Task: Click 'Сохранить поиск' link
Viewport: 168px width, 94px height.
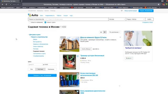Action: pos(148,22)
